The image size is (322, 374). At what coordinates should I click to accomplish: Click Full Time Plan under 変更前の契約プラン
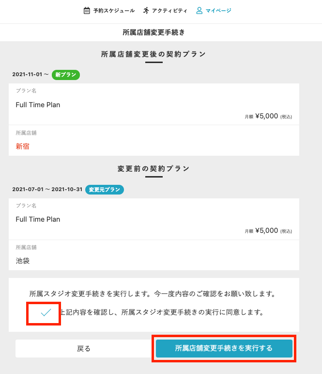coord(38,219)
